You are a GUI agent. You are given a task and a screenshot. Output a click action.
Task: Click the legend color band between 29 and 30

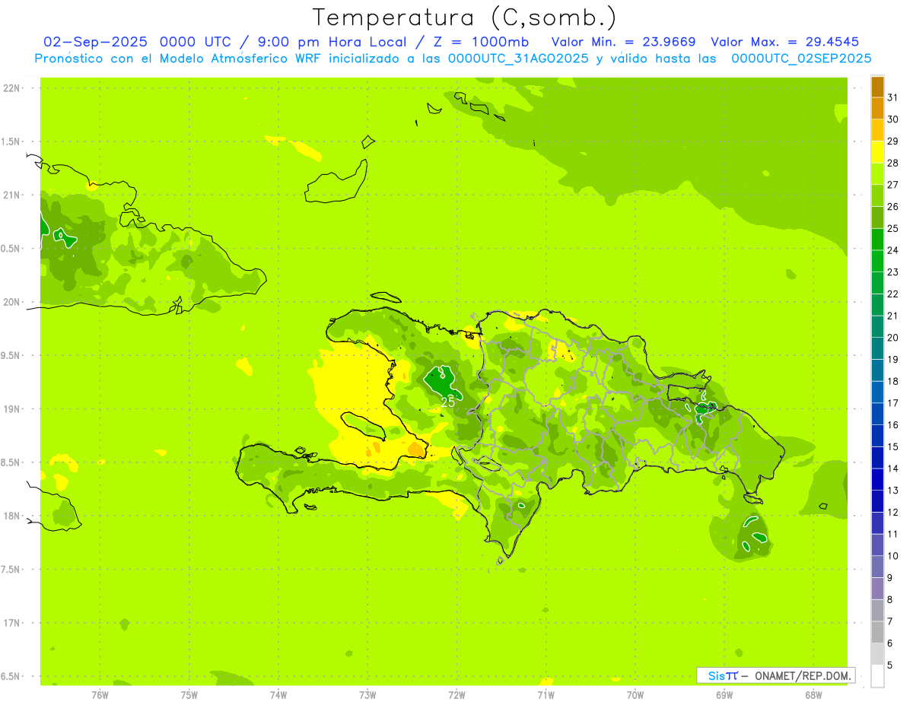(877, 130)
